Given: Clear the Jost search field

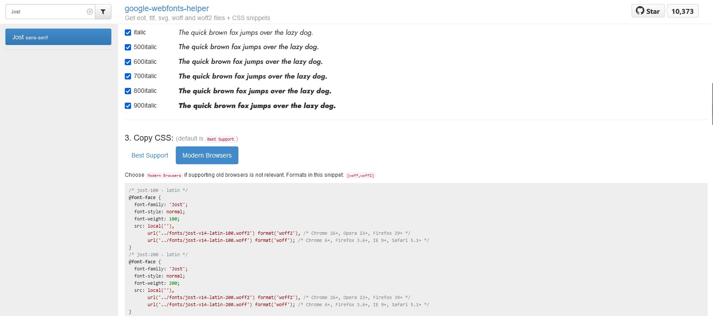Looking at the screenshot, I should click(90, 12).
